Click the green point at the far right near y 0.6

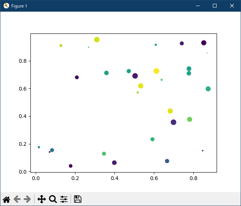click(x=208, y=89)
